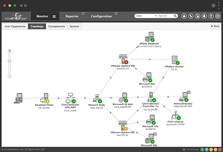
Task: Click the red critical status icon in footer
Action: (220, 150)
